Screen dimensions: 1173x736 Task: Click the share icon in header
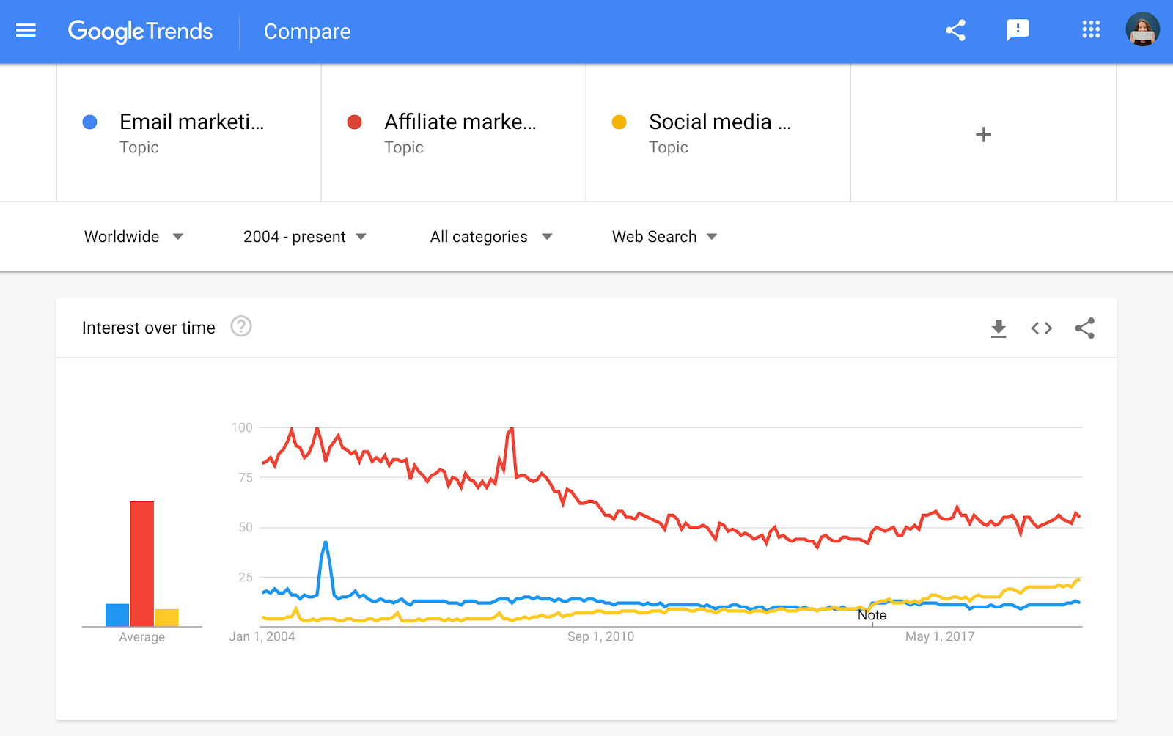point(955,31)
